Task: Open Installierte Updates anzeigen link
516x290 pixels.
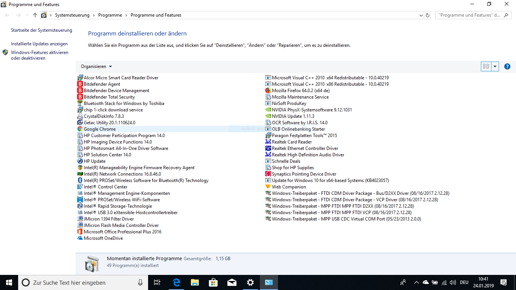Action: click(39, 44)
